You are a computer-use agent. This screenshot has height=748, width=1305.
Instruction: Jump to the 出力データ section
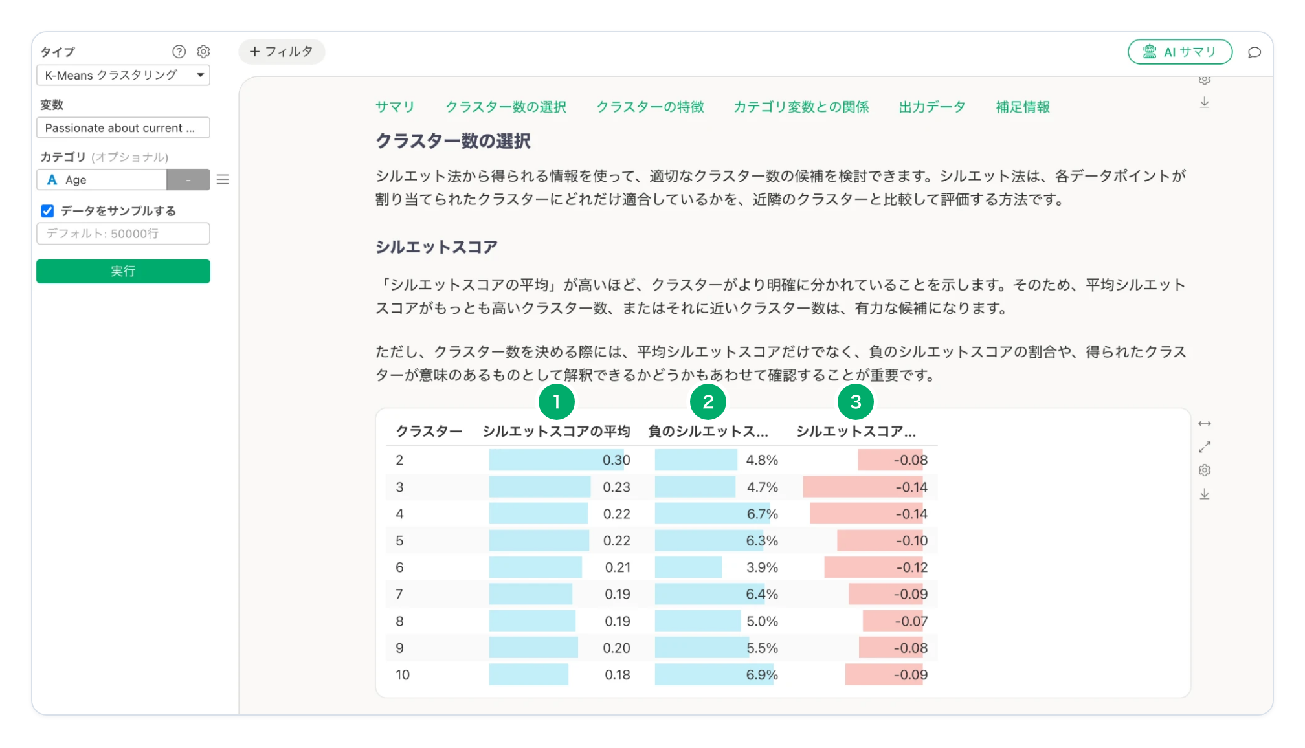[x=931, y=107]
